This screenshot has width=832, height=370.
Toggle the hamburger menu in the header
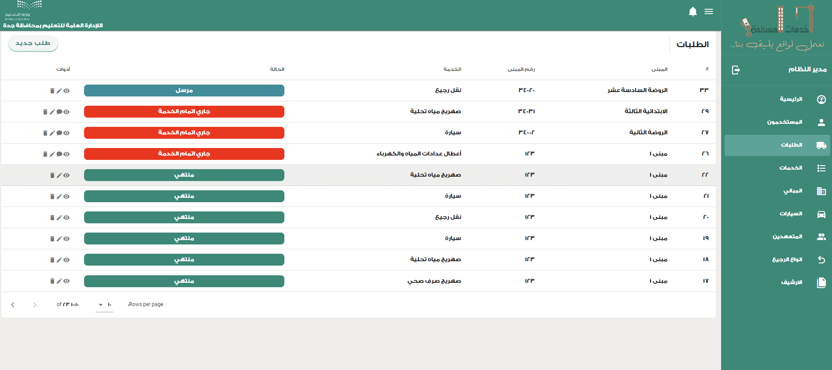[x=709, y=12]
